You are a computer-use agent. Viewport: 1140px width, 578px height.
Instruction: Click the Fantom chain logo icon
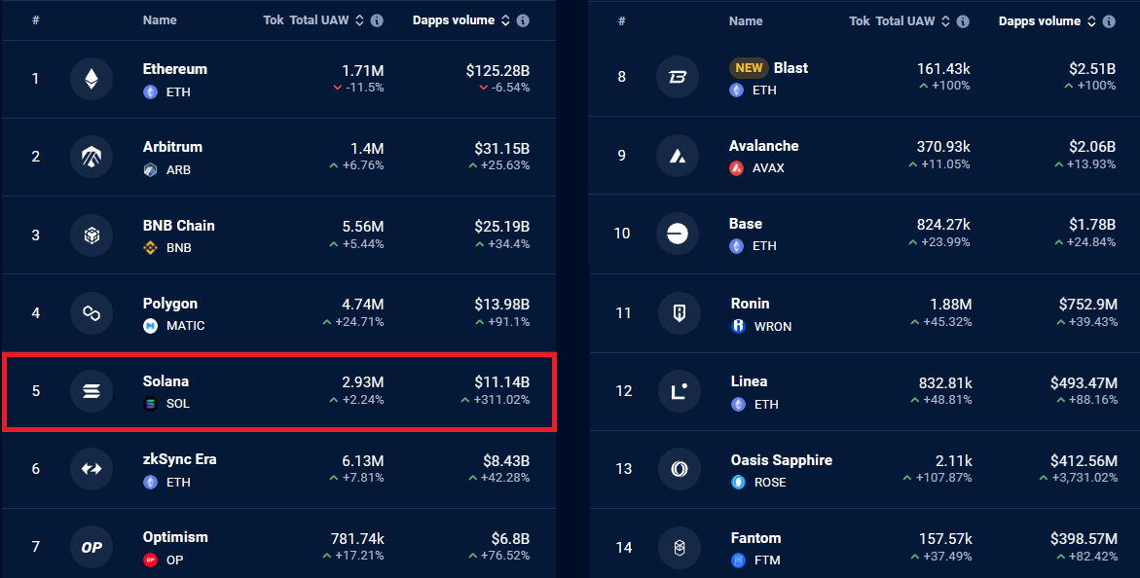pos(678,548)
